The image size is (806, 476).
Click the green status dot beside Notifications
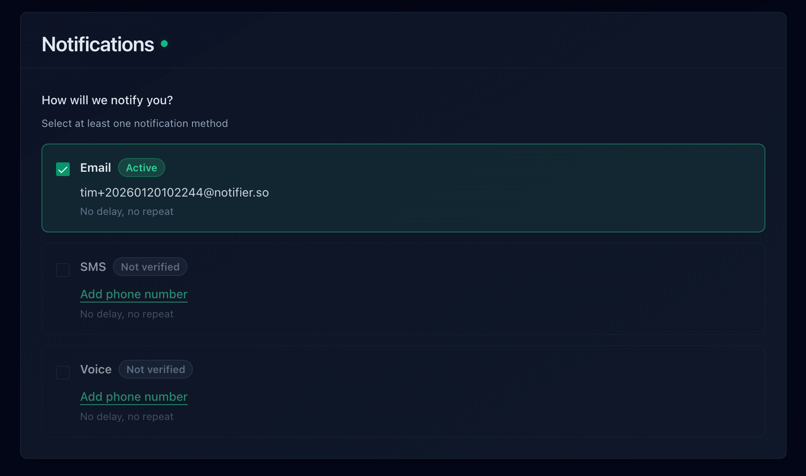click(164, 44)
